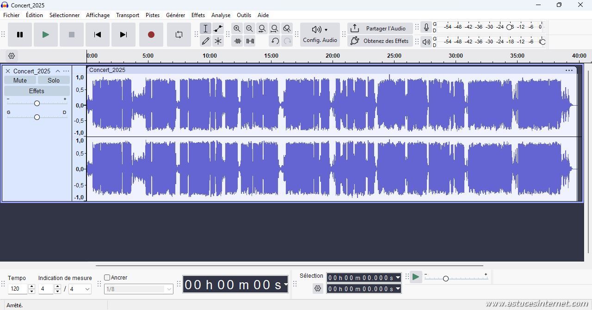Solo the Concert_2025 track
The image size is (592, 310).
(x=54, y=80)
